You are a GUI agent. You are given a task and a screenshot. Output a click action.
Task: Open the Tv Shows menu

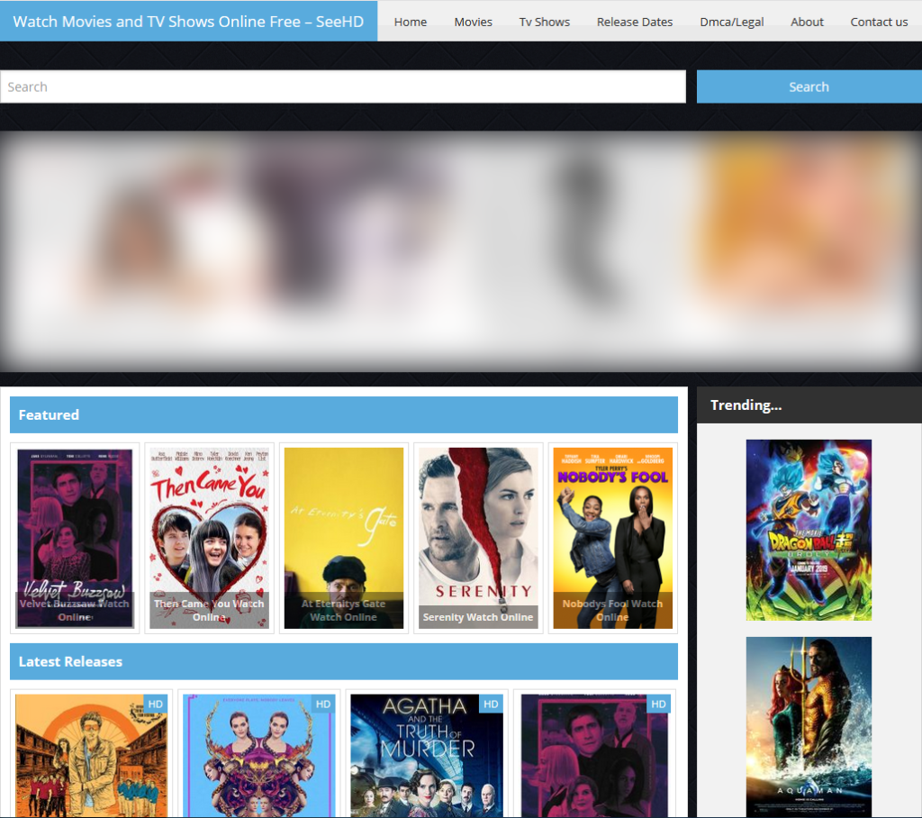point(545,22)
